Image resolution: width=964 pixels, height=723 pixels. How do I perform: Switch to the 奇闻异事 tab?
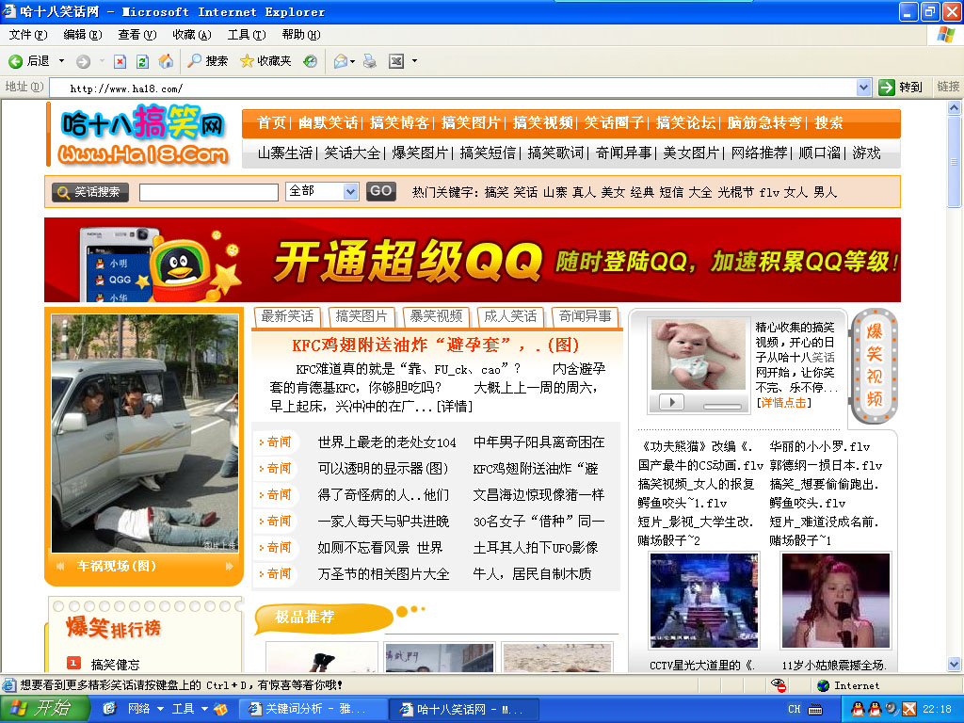tap(585, 316)
